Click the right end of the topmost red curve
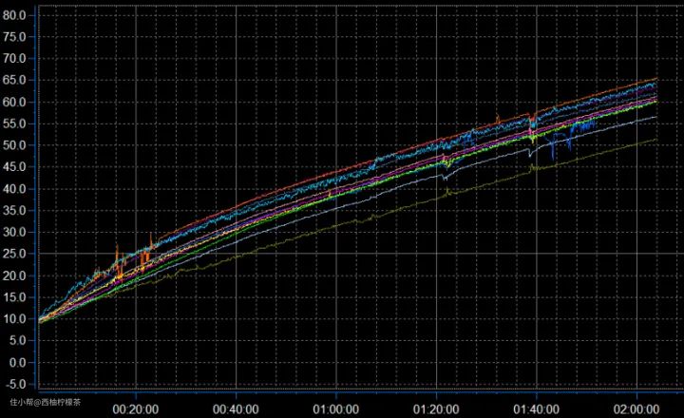 point(655,79)
